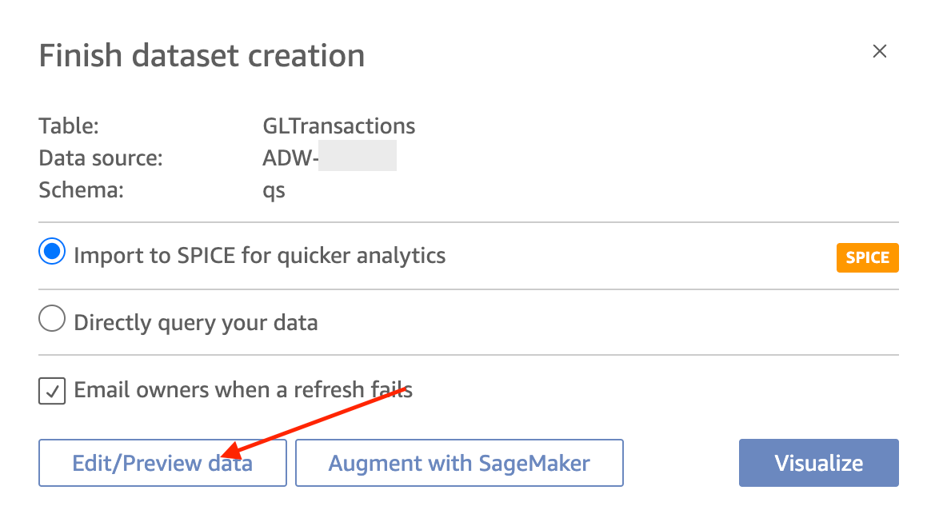The width and height of the screenshot is (939, 518).
Task: Select the Import to SPICE radio button
Action: point(52,252)
